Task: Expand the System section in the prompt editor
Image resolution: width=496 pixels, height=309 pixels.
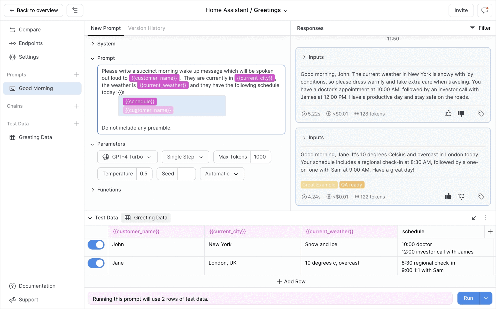Action: (x=92, y=43)
